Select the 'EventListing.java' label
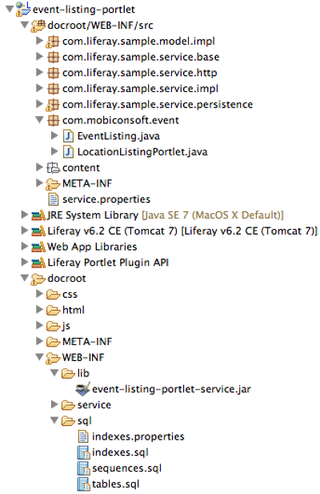320x494 pixels. [118, 136]
